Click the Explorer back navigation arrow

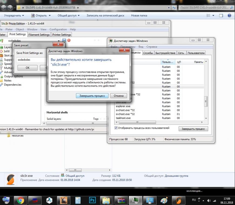[4, 8]
